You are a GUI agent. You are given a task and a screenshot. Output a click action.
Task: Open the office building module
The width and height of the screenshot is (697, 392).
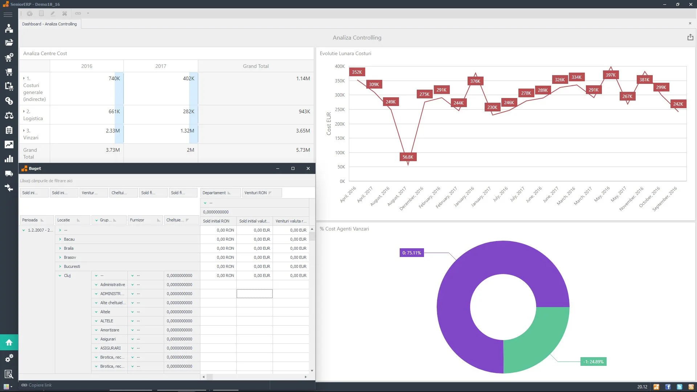(x=9, y=130)
